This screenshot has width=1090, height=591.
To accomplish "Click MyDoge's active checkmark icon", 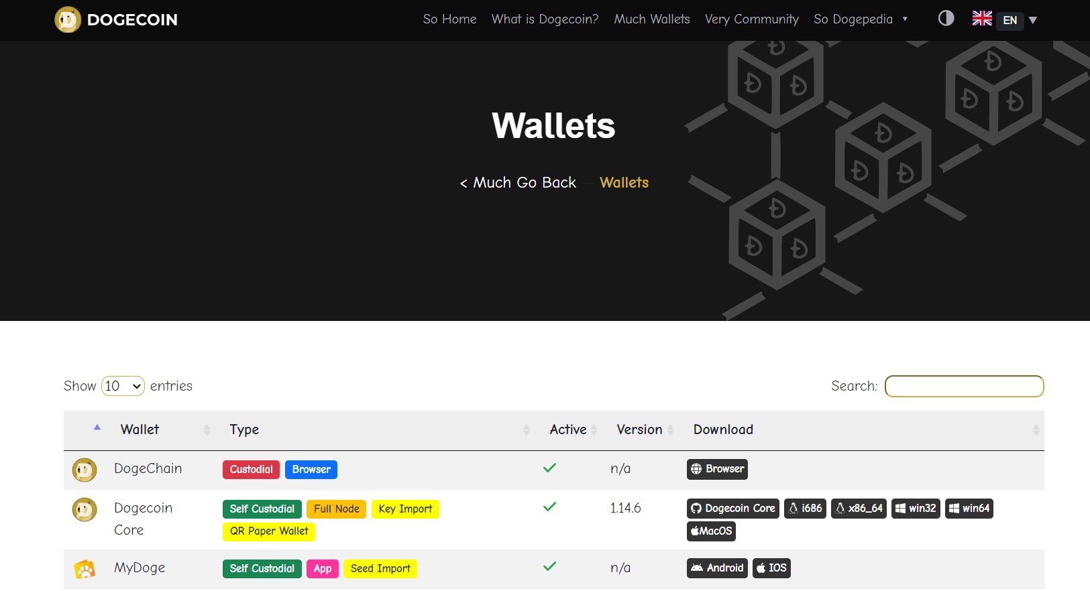I will point(549,566).
